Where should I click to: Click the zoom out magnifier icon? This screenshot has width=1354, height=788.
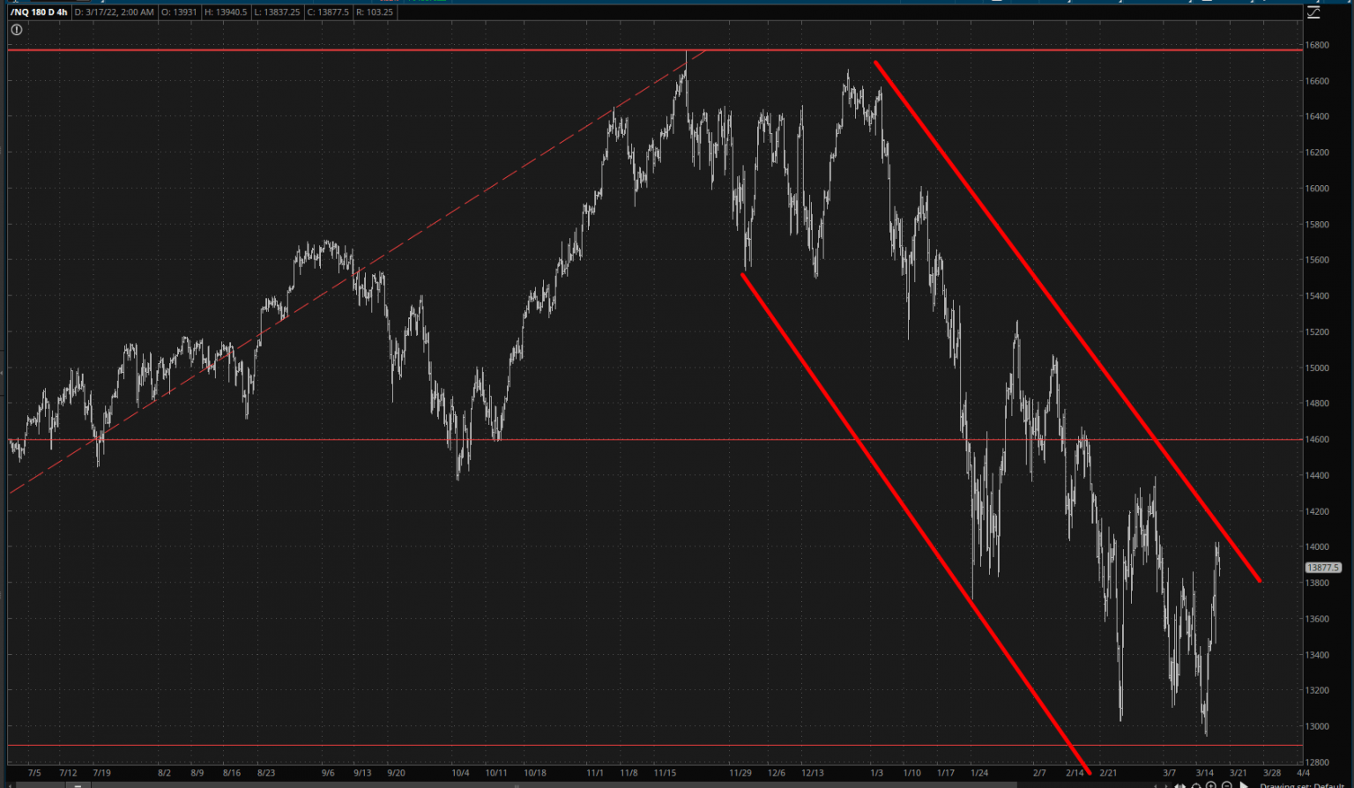point(1227,785)
